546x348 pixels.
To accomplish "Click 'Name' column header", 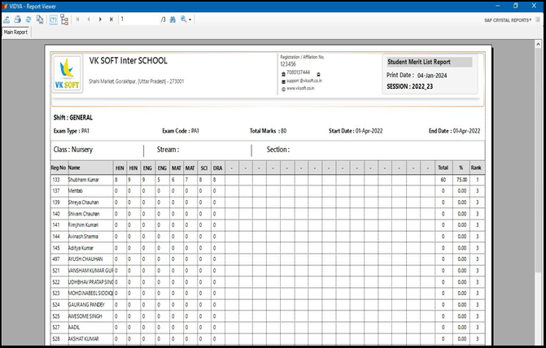I will click(x=74, y=167).
